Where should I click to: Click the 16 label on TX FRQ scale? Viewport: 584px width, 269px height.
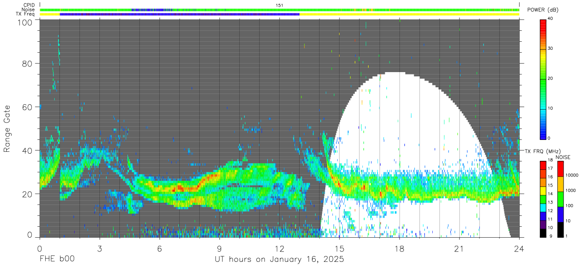[550, 177]
